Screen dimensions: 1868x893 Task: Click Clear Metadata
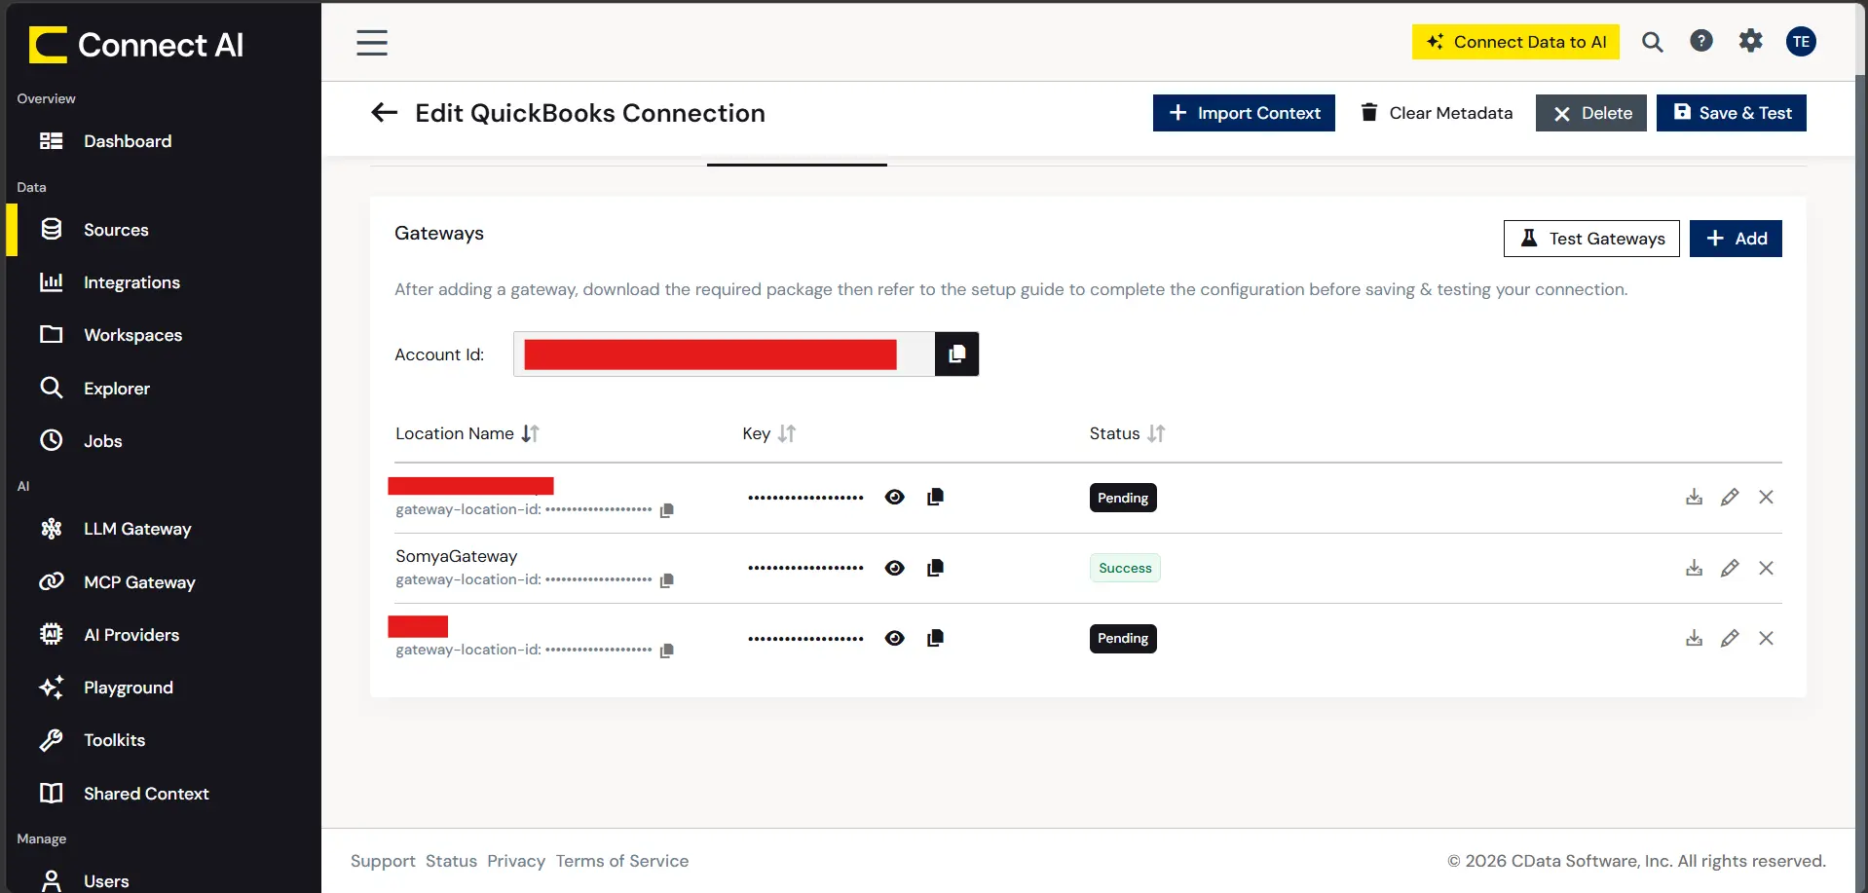click(x=1437, y=113)
